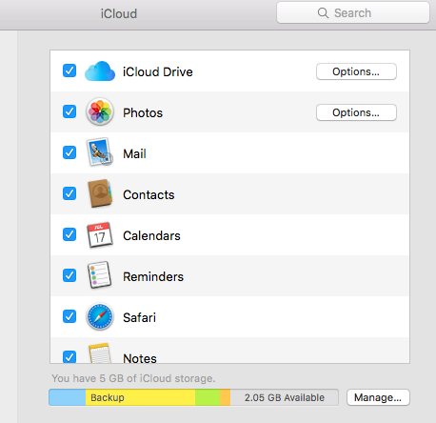Disable Safari syncing checkbox

click(x=69, y=316)
